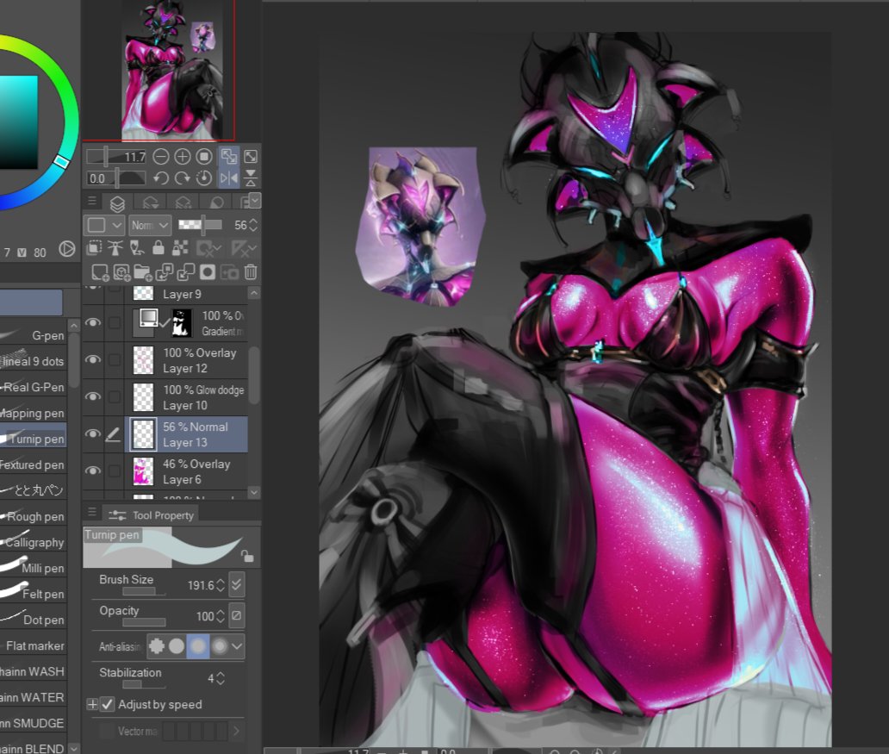Viewport: 889px width, 754px height.
Task: Hide Layer 6
Action: tap(92, 470)
